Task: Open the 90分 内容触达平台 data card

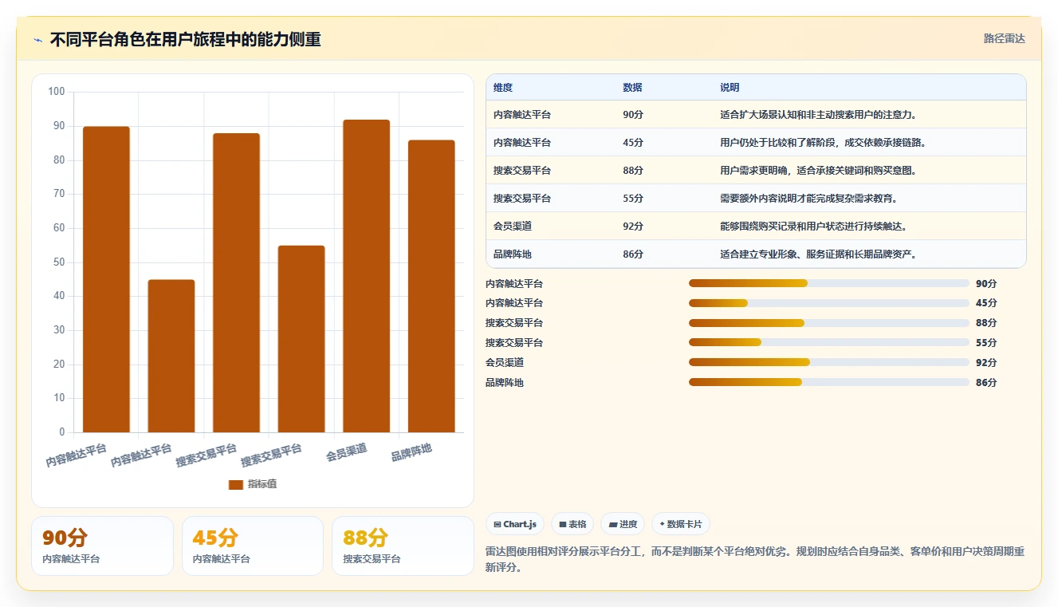Action: click(102, 546)
